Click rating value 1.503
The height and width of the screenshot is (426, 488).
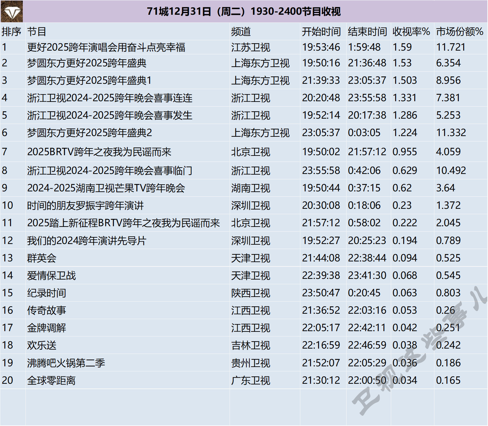pyautogui.click(x=405, y=80)
